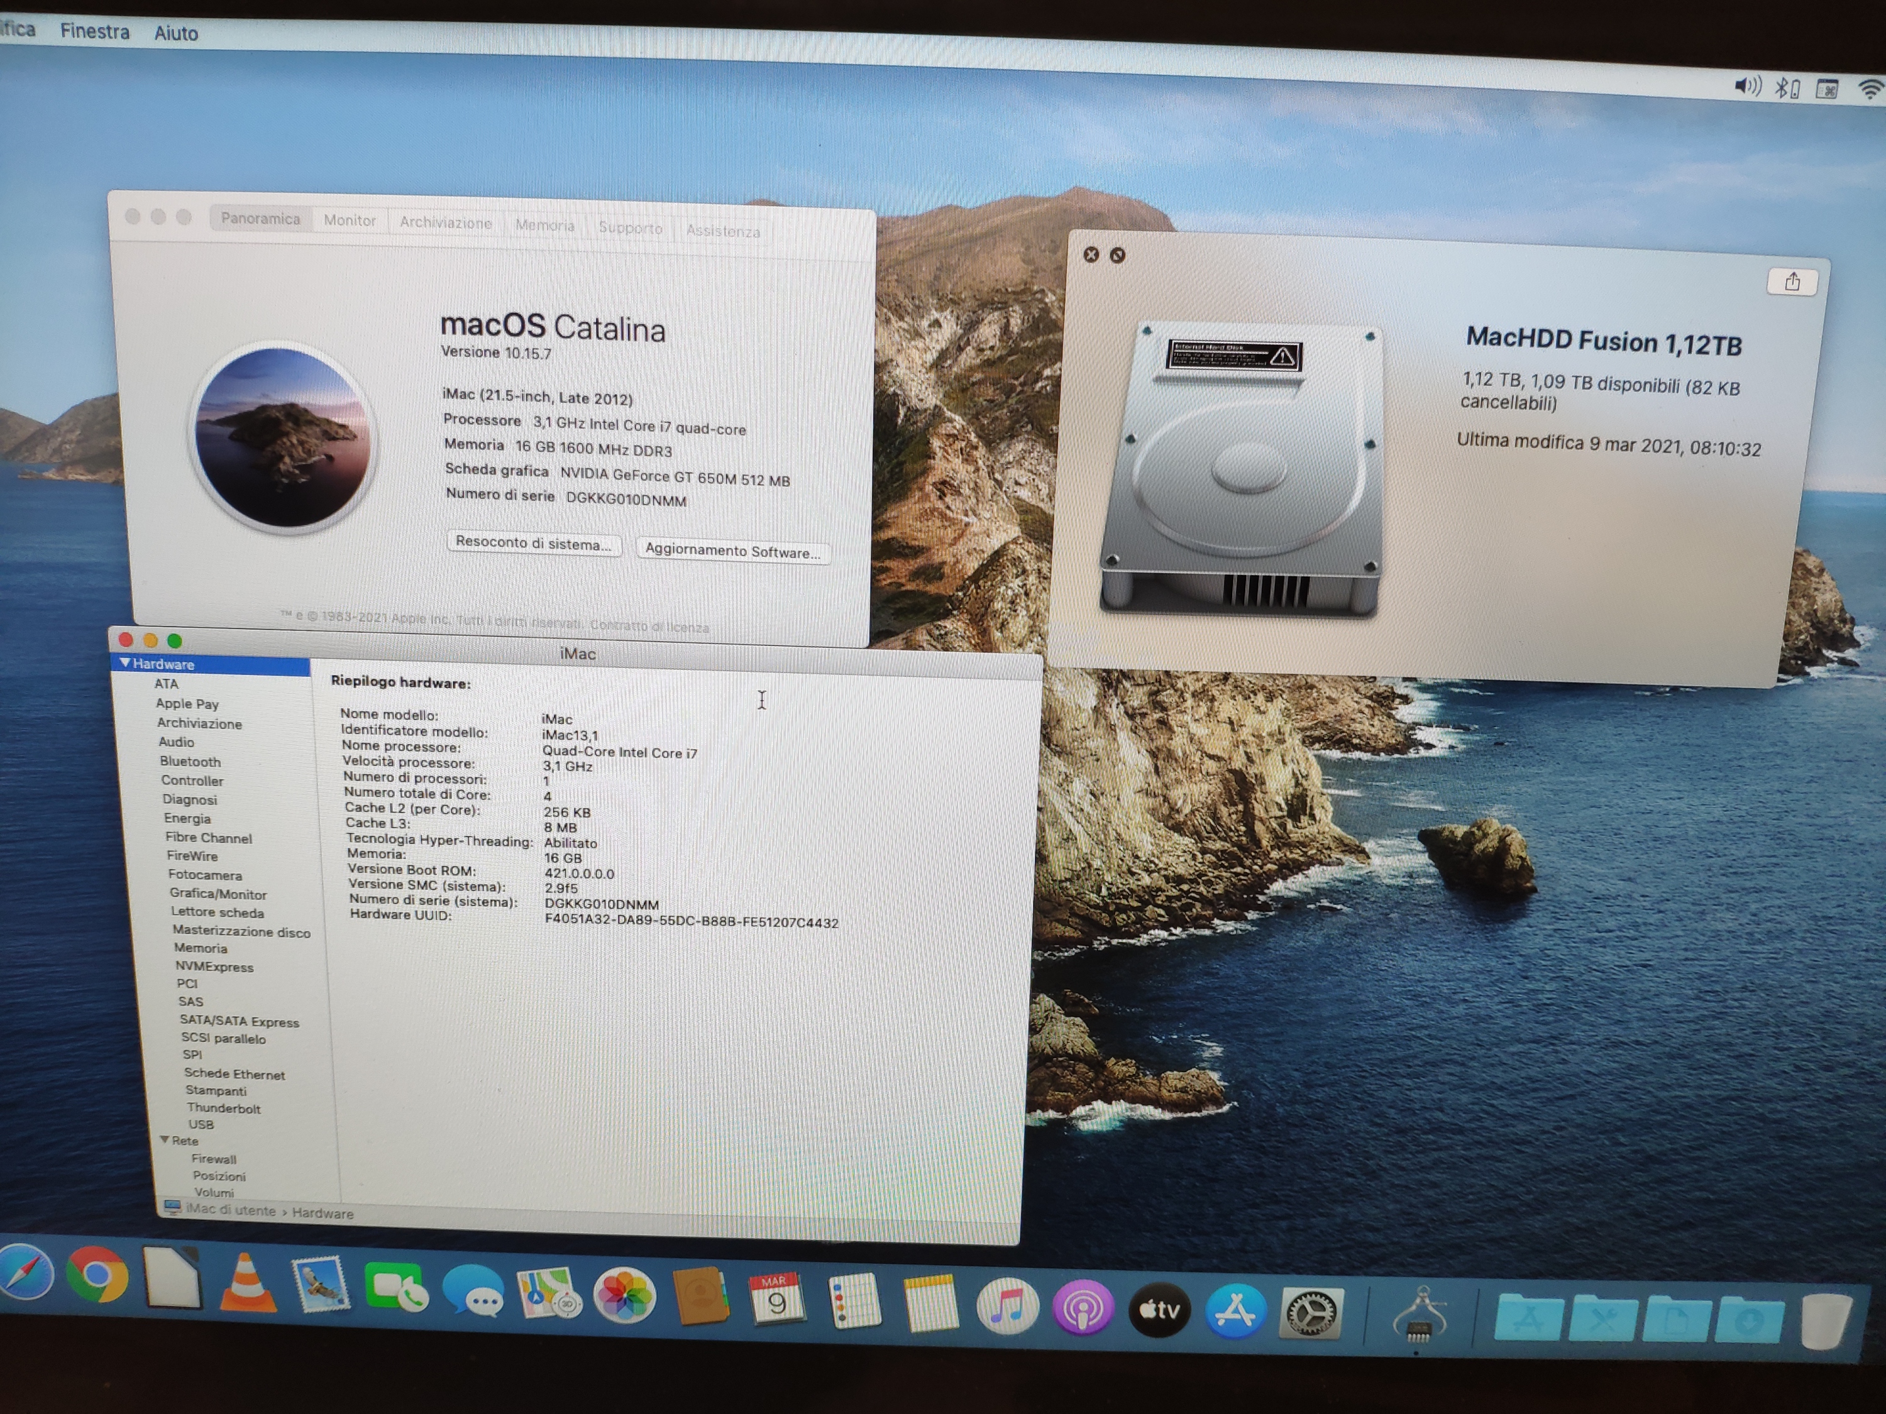Select Schede Ethernet in the sidebar

234,1073
